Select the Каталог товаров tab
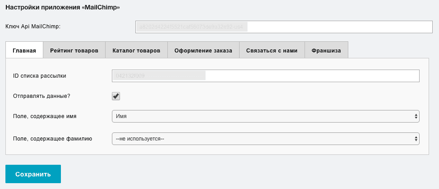The width and height of the screenshot is (439, 189). [136, 51]
